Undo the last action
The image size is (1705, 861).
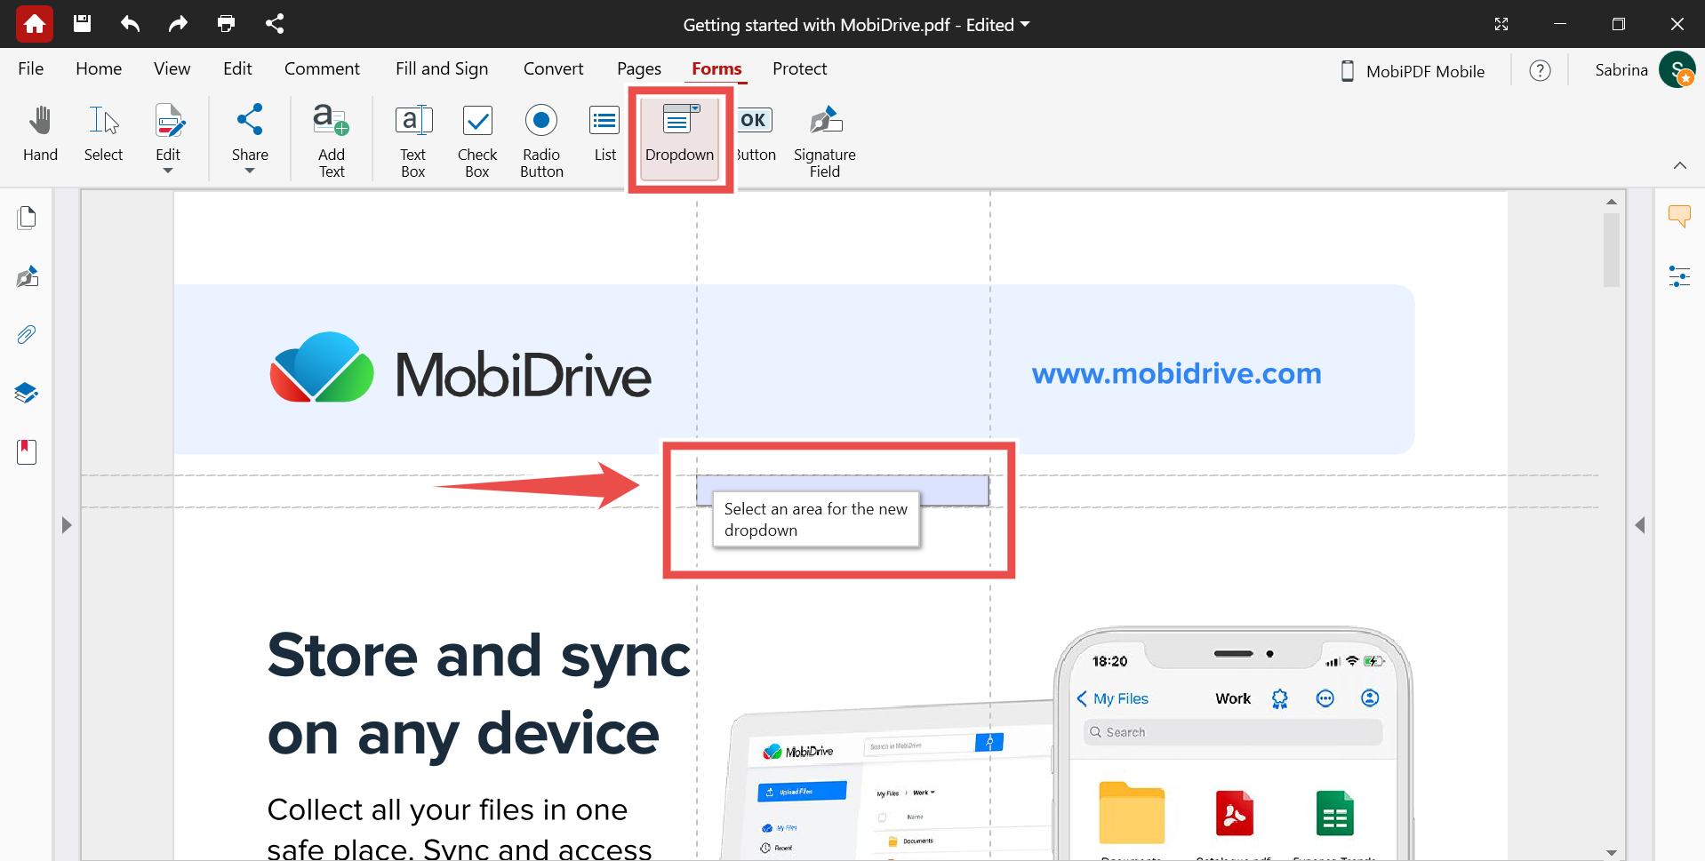coord(131,24)
